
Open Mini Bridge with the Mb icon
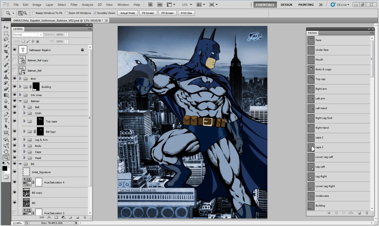tap(160, 5)
